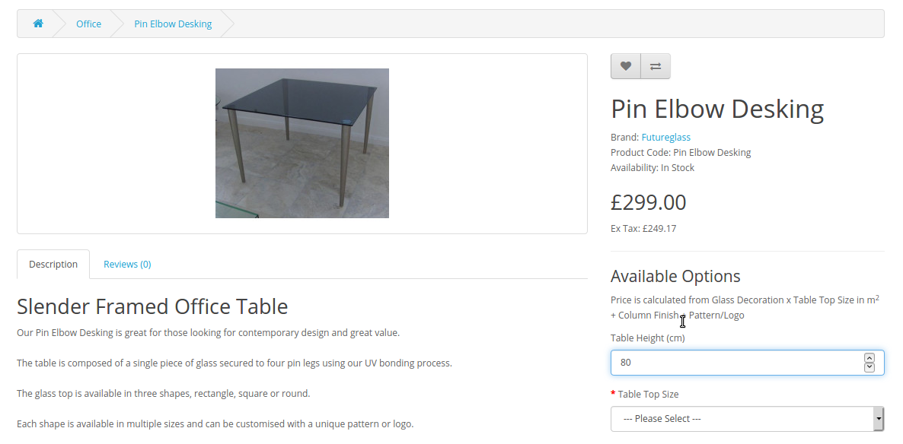Switch to the Reviews (0) tab
903x444 pixels.
click(x=127, y=264)
